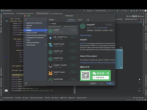Viewport: 147px width, 110px height.
Task: Click the green Run app play icon
Action: tap(110, 11)
